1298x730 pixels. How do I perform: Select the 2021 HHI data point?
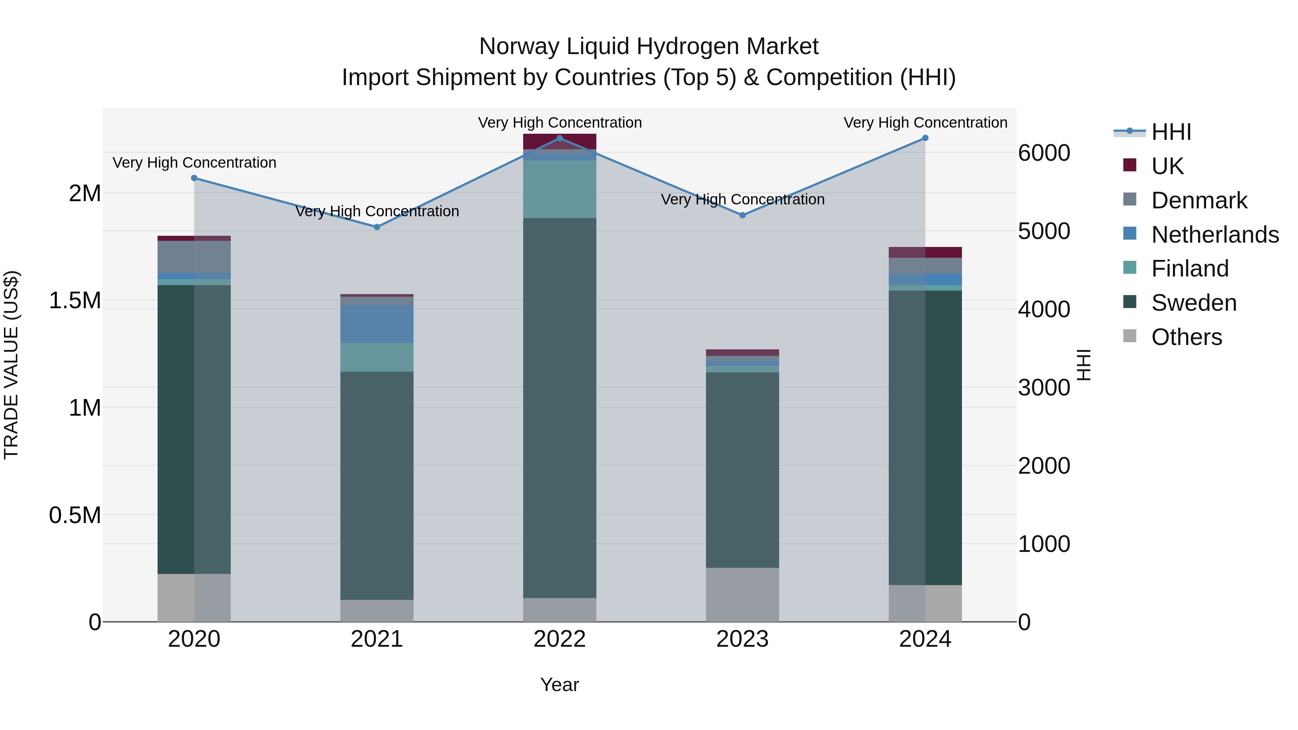point(377,227)
